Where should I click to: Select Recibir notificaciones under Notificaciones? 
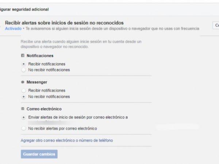click(x=23, y=64)
